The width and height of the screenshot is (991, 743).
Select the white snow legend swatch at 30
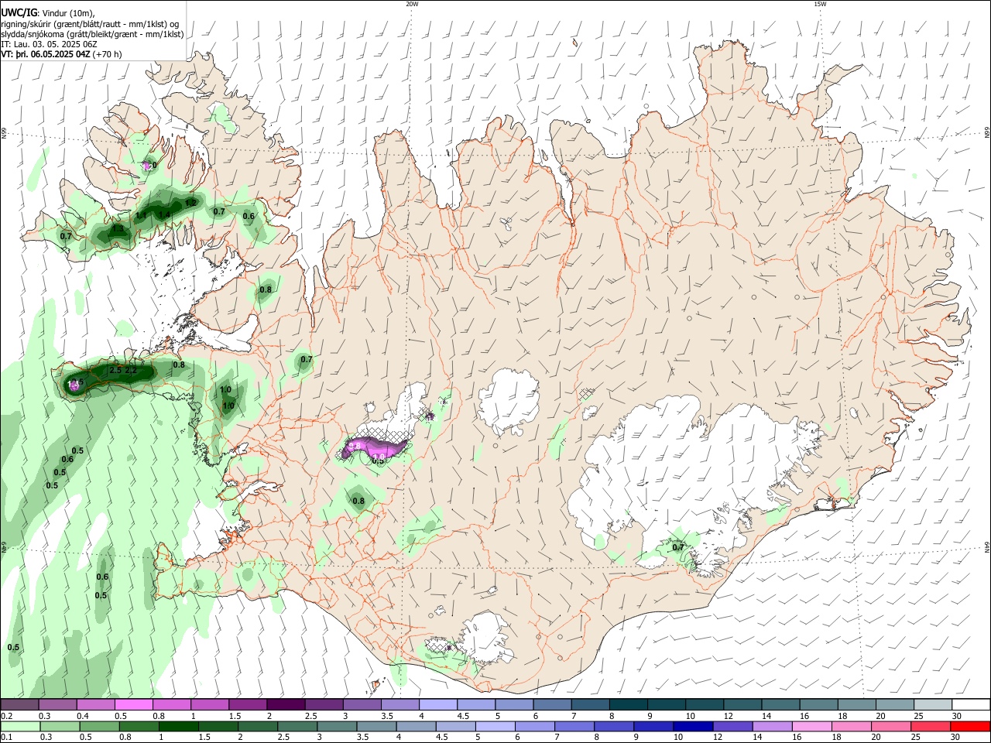click(x=970, y=704)
